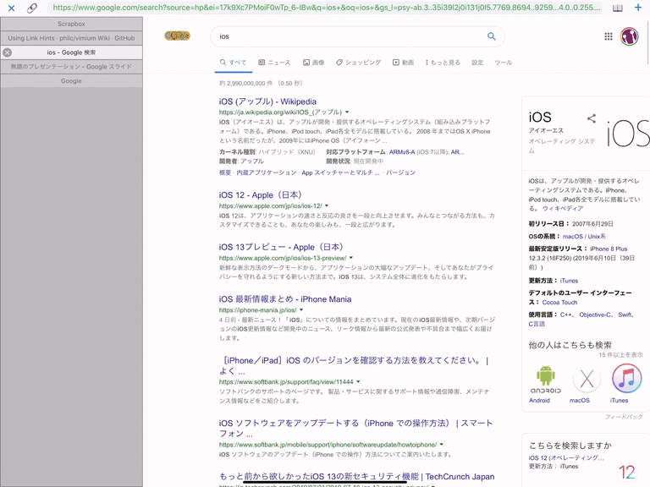Click フィードバック link under panel
The height and width of the screenshot is (487, 650).
(624, 417)
